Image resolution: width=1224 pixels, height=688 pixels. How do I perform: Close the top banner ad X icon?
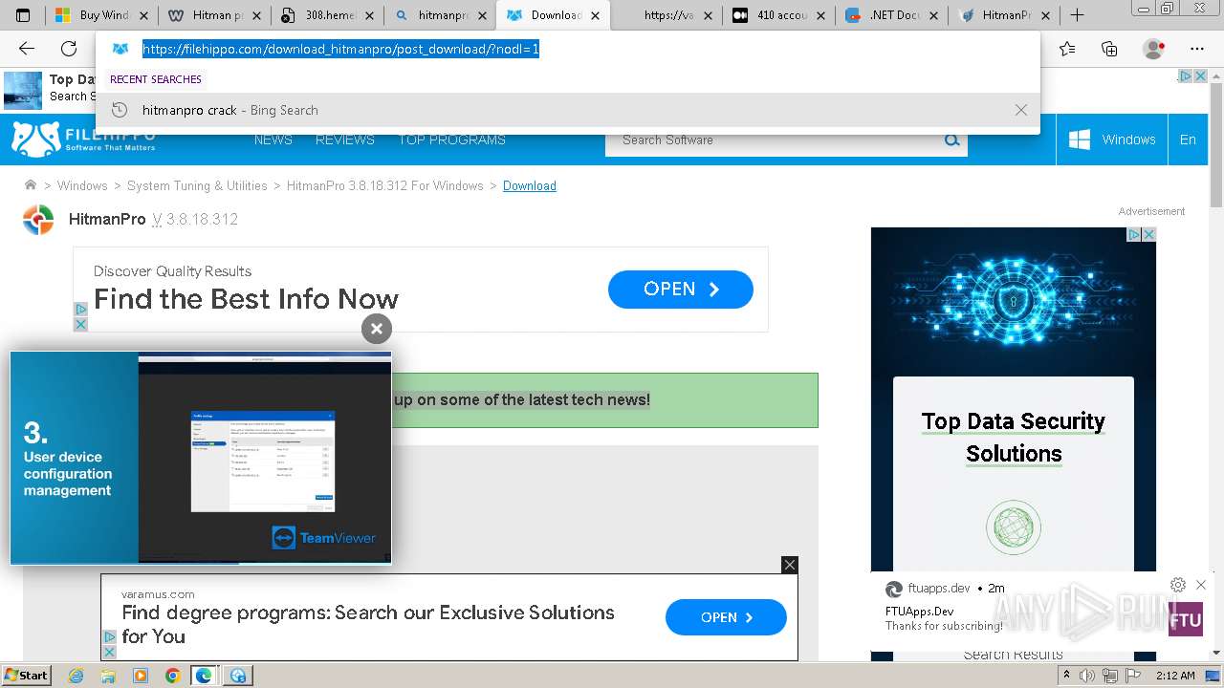1200,75
